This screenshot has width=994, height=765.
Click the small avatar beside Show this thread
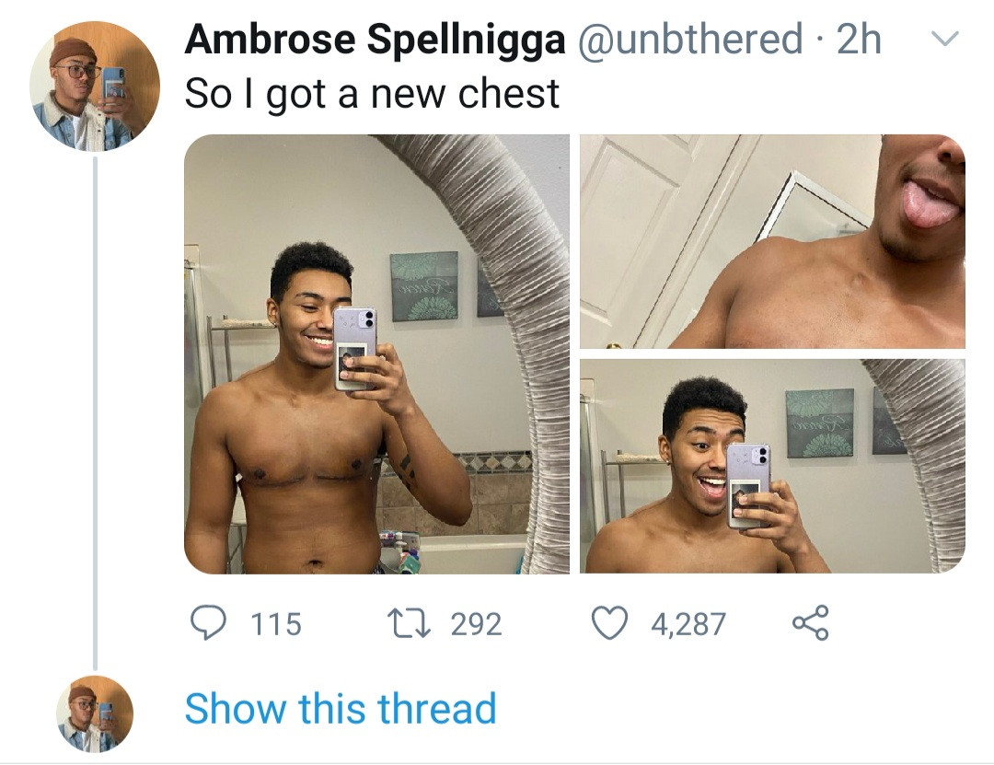coord(95,713)
